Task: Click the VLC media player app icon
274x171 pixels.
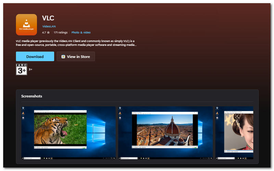Action: pyautogui.click(x=26, y=25)
